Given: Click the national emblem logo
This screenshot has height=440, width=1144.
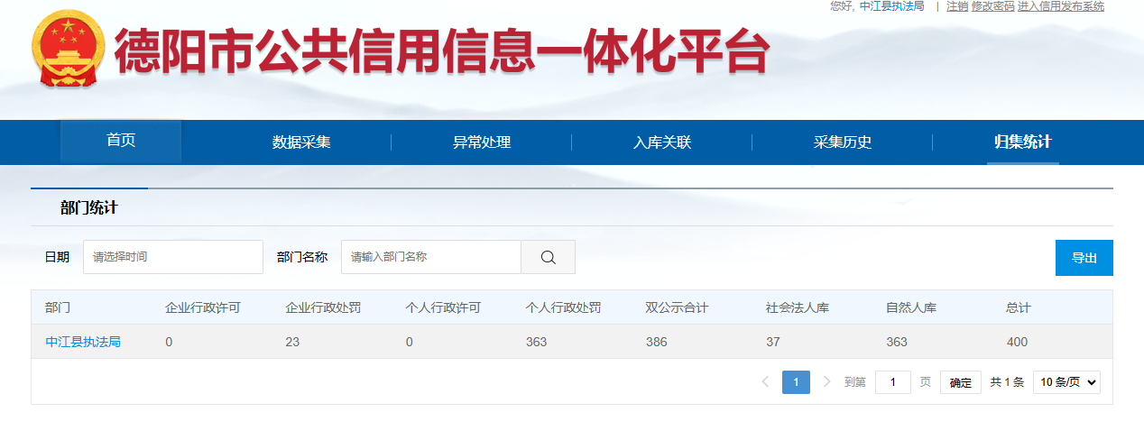Looking at the screenshot, I should pyautogui.click(x=67, y=50).
